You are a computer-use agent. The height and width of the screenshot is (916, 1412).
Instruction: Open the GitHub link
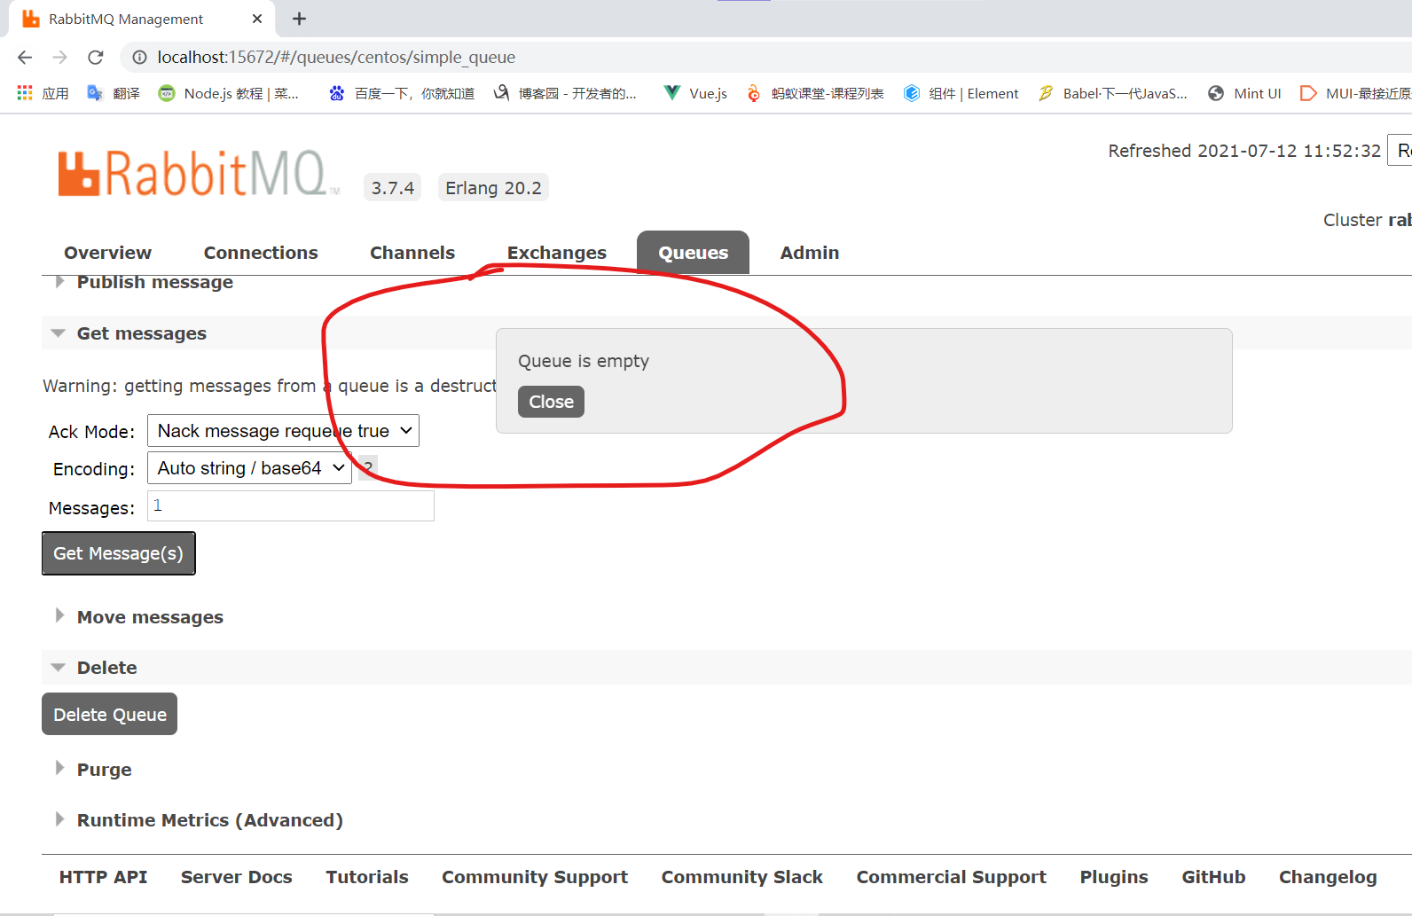coord(1213,877)
